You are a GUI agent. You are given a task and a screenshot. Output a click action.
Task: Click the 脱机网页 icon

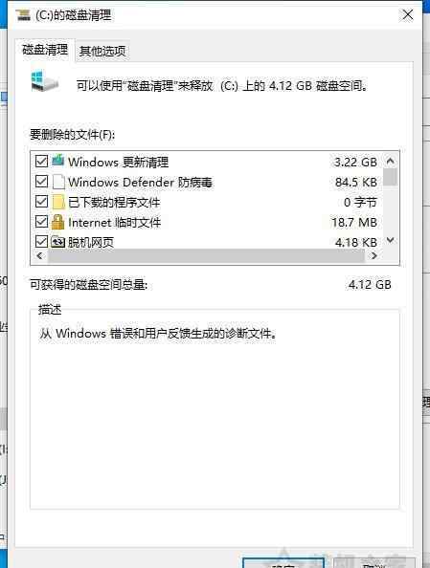pos(58,241)
